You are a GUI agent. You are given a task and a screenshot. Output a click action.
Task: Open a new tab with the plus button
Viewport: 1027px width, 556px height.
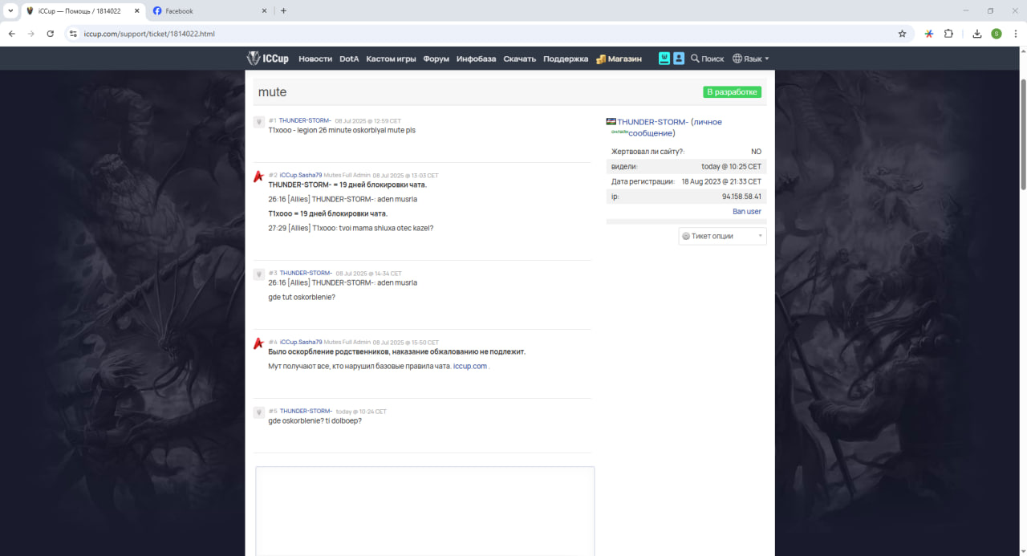pos(283,11)
